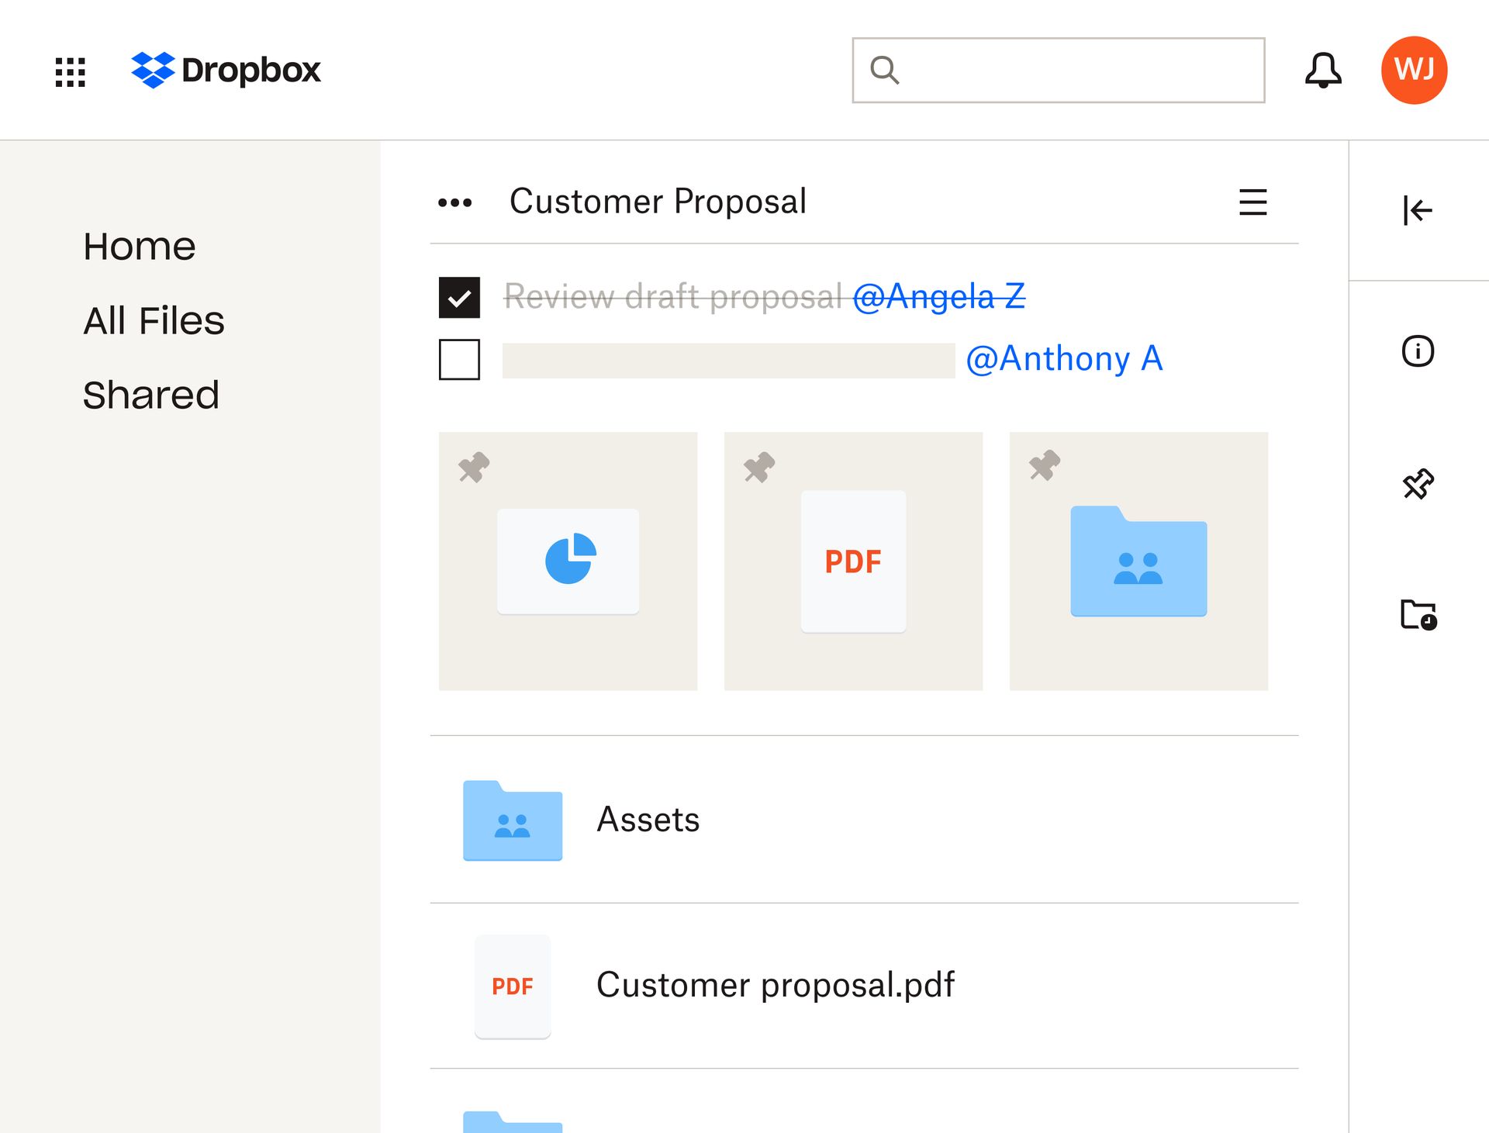Unpin the PDF thumbnail card

pyautogui.click(x=758, y=466)
